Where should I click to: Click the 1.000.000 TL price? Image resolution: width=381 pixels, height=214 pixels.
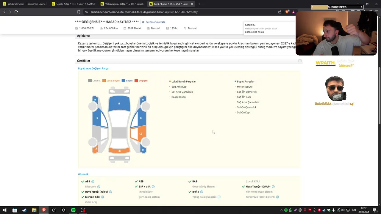[x=87, y=28]
